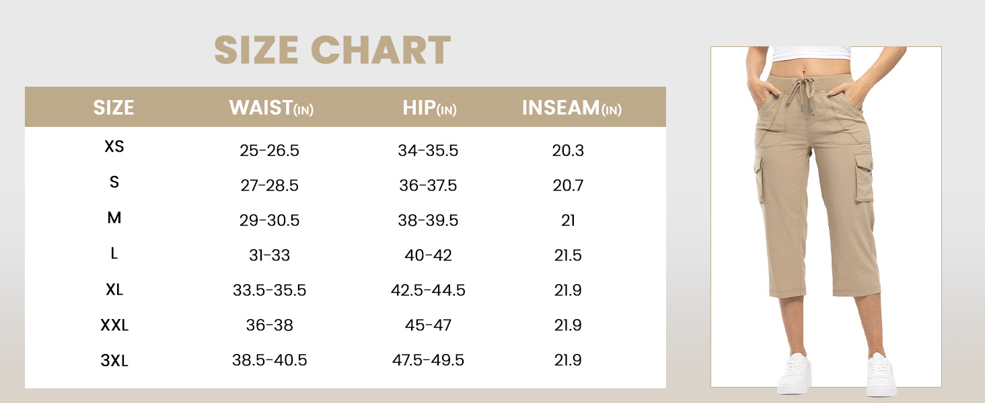Click the 31-33 waist measurement
The height and width of the screenshot is (403, 985).
click(x=269, y=256)
